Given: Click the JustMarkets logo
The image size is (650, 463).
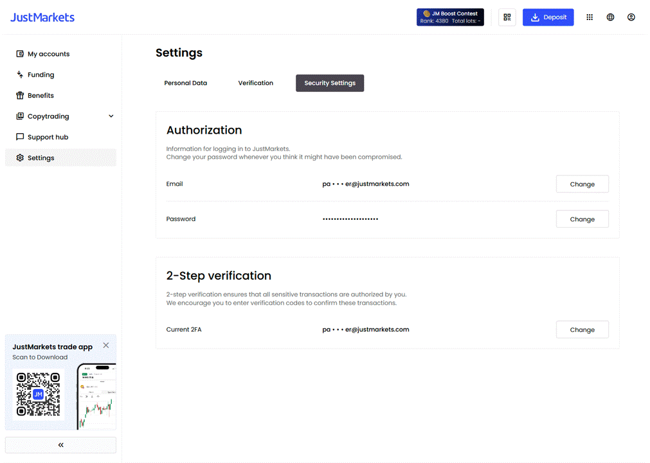Looking at the screenshot, I should 42,17.
